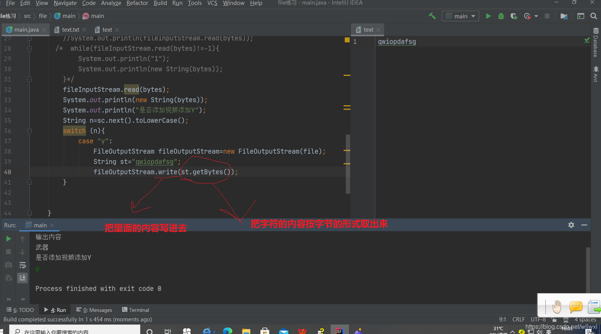Run main with coverage icon

click(x=514, y=16)
